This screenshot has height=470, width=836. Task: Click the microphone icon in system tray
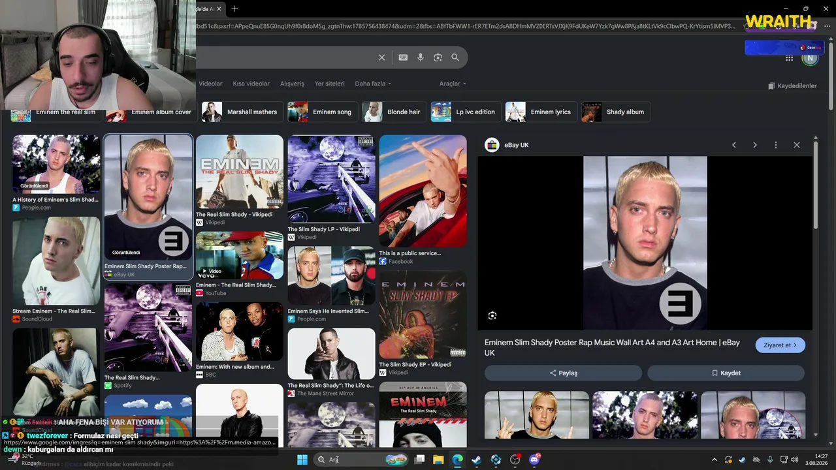[x=770, y=460]
